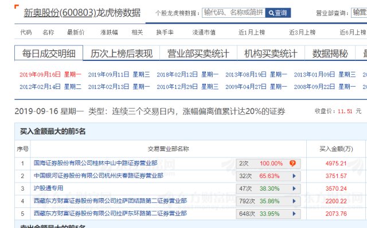Select date 2009年04月27日 星期一
The image size is (367, 228).
click(x=256, y=87)
